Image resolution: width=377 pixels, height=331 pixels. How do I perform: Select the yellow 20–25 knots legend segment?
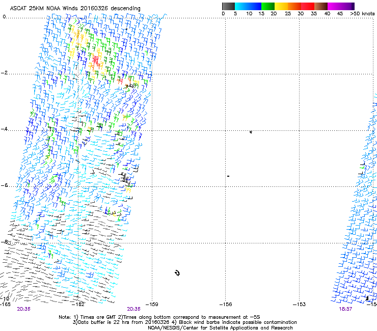[x=281, y=6]
